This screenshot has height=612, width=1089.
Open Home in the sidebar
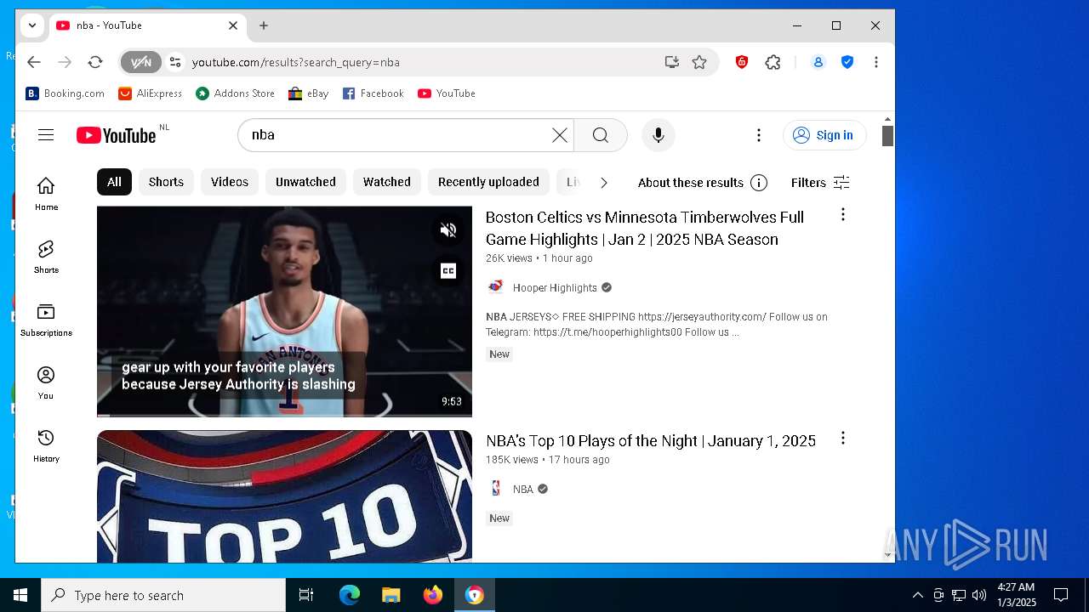pos(46,194)
